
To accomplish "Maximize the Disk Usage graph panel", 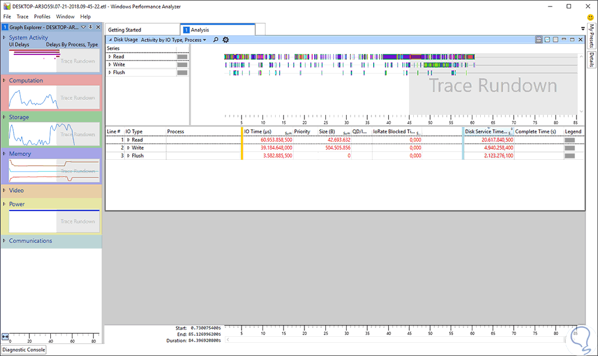I will pos(572,39).
